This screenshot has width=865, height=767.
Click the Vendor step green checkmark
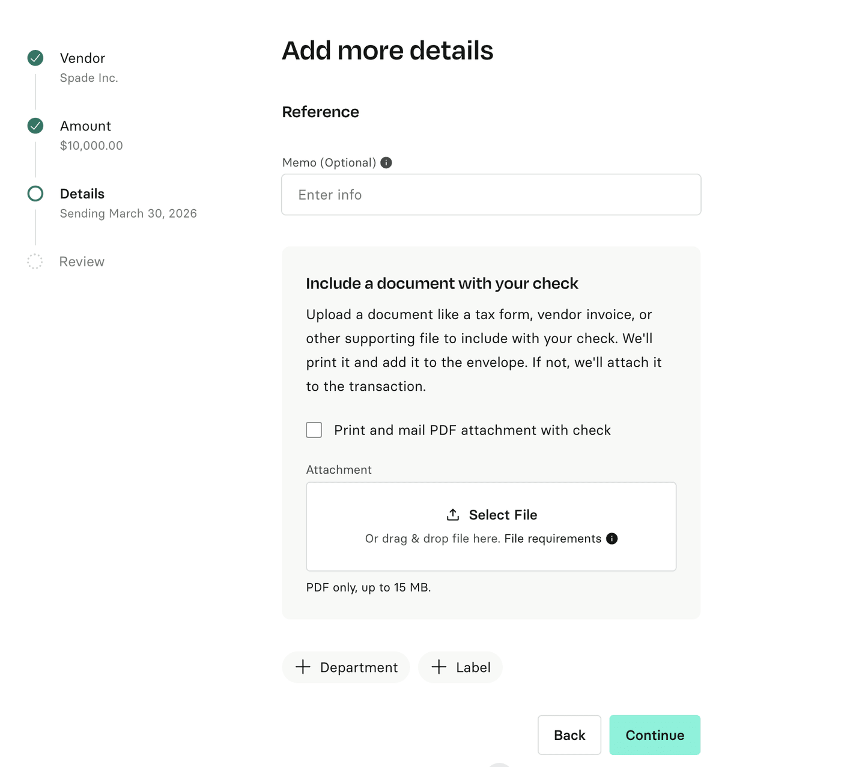click(35, 58)
